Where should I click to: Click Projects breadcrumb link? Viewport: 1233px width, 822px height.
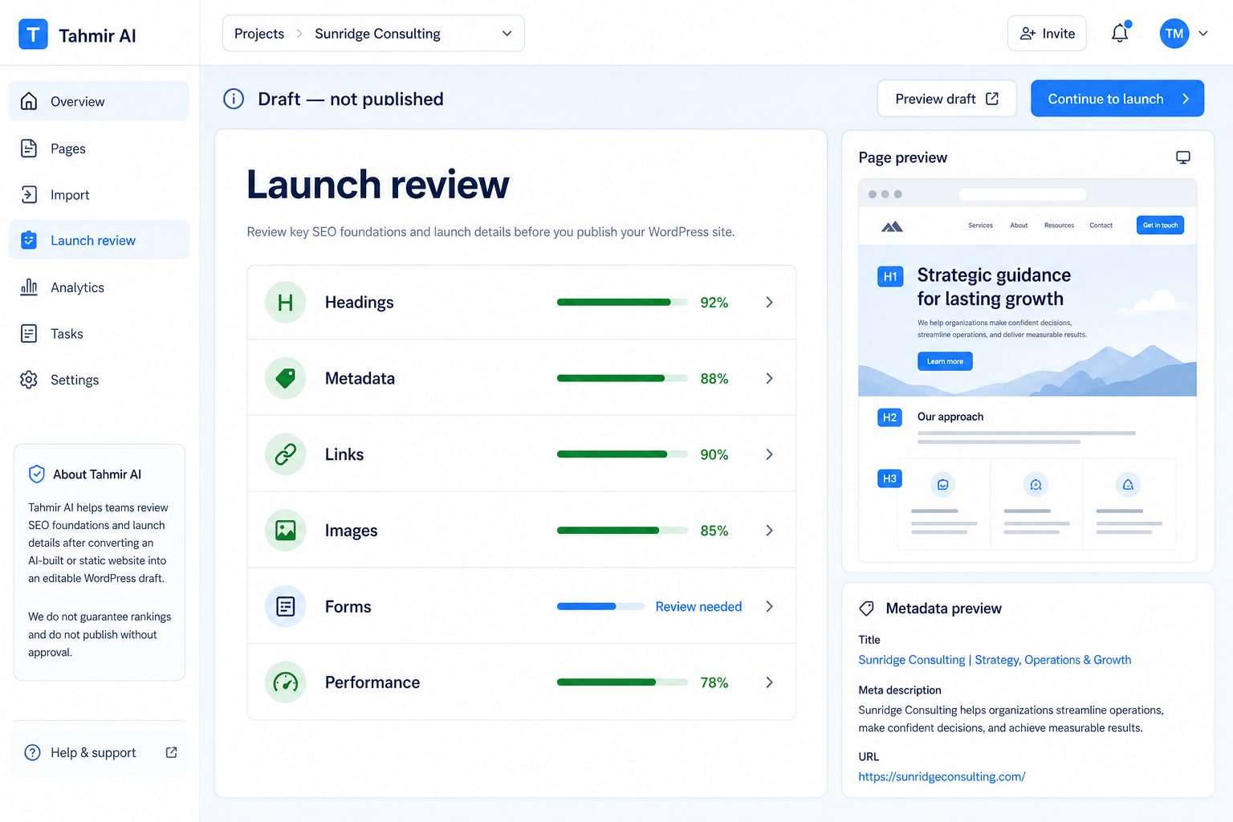tap(259, 34)
